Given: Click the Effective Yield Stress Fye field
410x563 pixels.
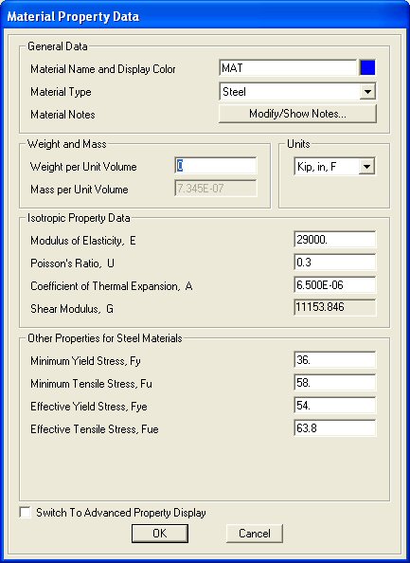Looking at the screenshot, I should pyautogui.click(x=334, y=406).
